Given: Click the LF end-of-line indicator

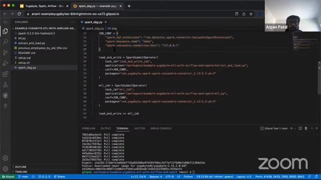Looking at the screenshot, I should click(179, 176).
